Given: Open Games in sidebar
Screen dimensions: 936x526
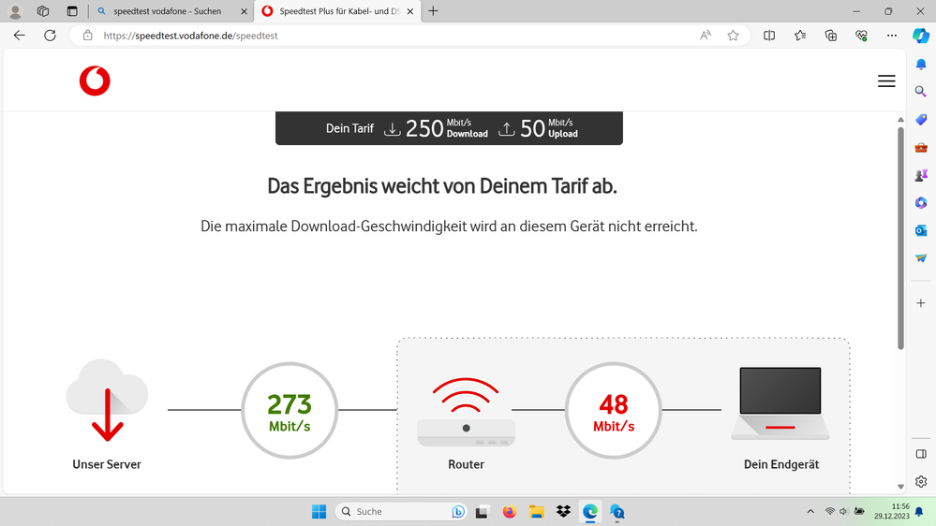Looking at the screenshot, I should click(x=921, y=175).
